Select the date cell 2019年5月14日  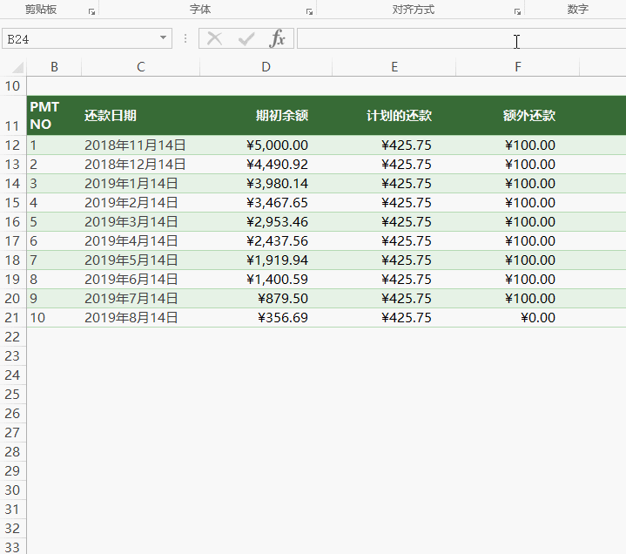[140, 260]
